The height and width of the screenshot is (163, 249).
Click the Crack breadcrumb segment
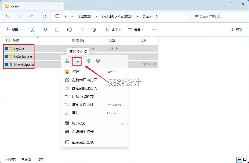147,16
